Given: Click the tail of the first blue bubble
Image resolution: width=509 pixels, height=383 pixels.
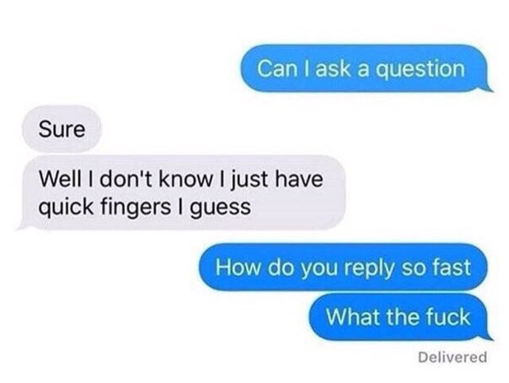Looking at the screenshot, I should coord(489,88).
